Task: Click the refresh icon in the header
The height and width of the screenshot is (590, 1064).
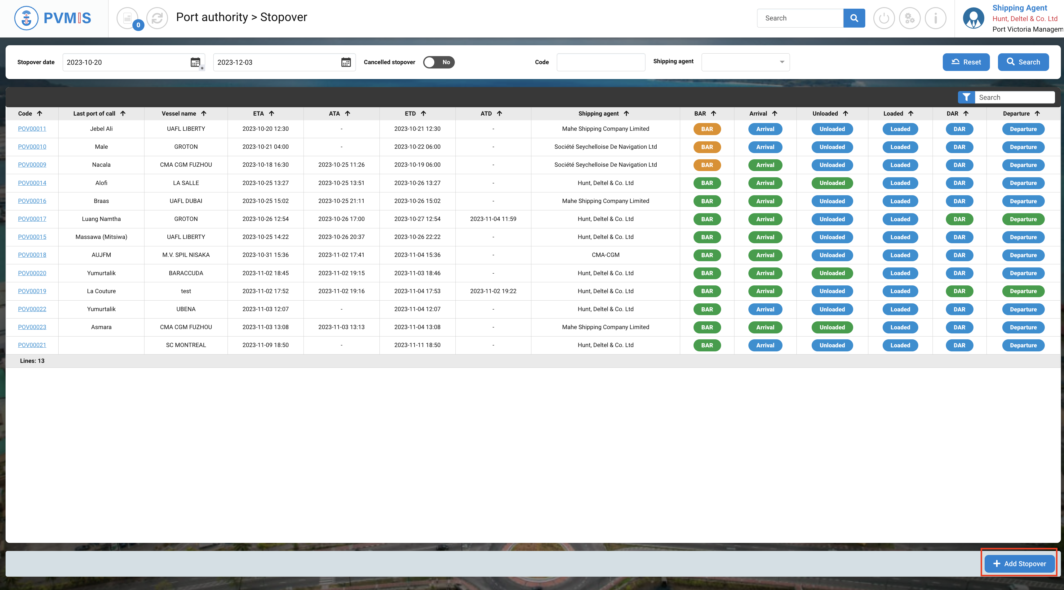Action: [157, 18]
